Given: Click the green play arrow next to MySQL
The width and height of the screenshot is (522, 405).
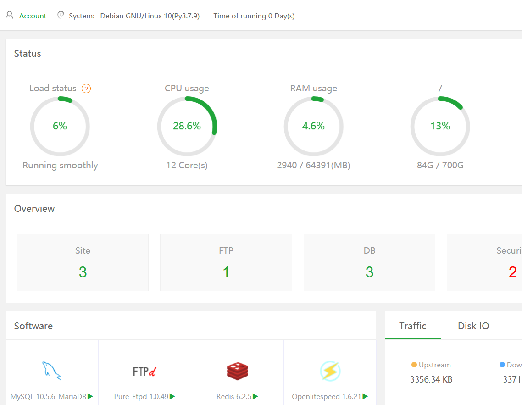Looking at the screenshot, I should (x=90, y=396).
